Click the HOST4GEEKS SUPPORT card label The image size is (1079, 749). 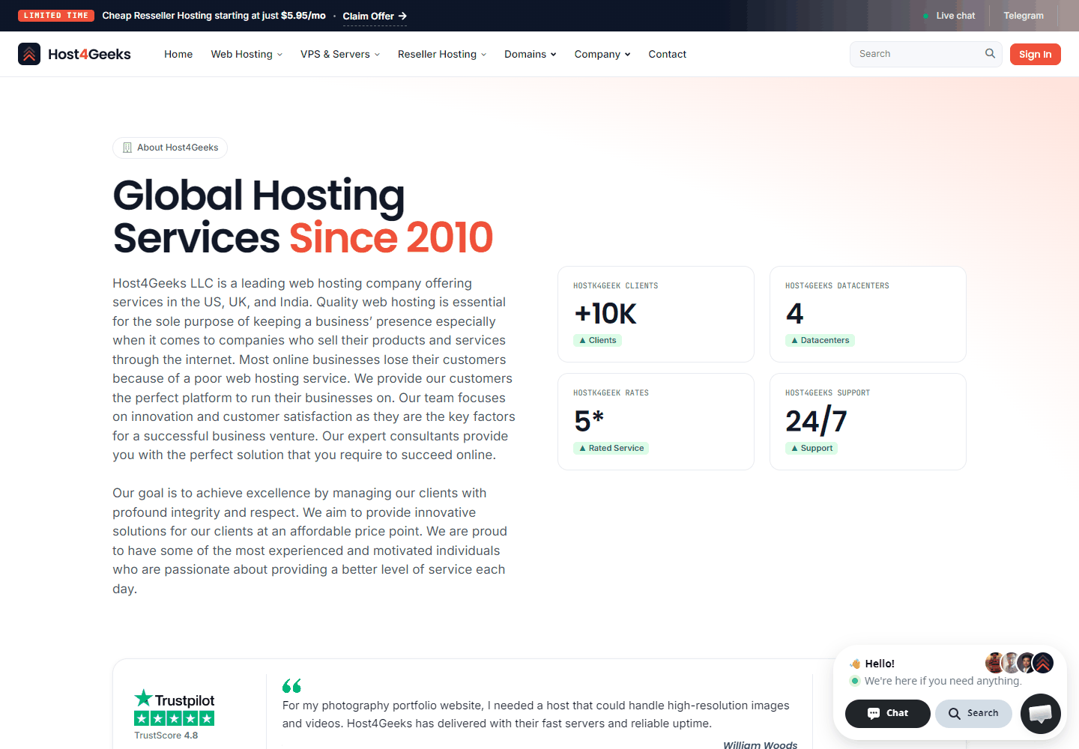click(x=827, y=392)
